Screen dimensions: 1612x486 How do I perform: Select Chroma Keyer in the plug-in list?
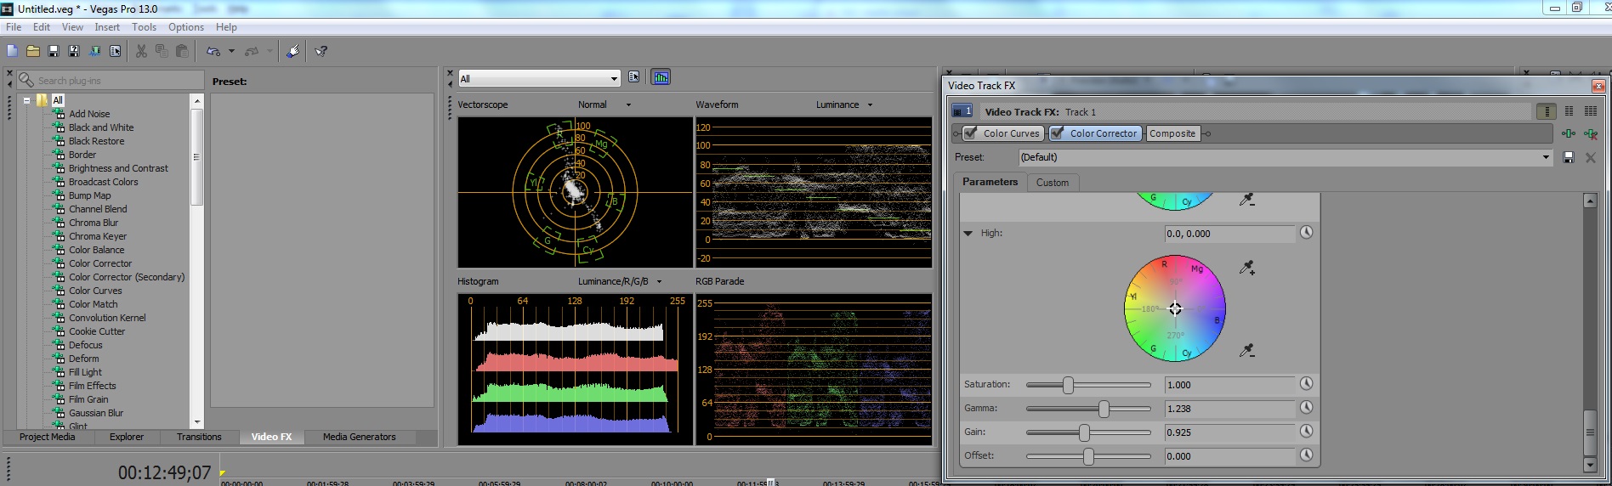pos(98,236)
